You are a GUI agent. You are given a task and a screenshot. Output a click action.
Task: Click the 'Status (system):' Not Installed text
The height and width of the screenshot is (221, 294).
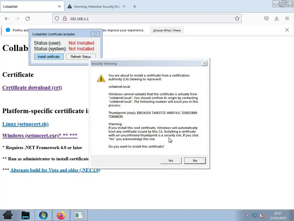(x=81, y=49)
